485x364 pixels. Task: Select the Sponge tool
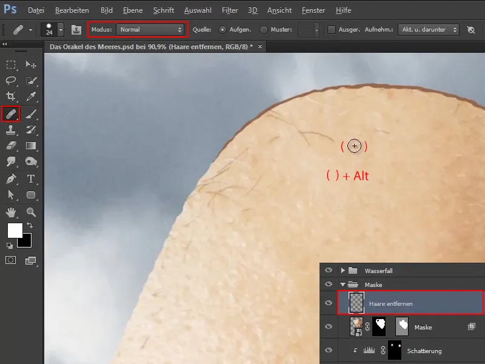(31, 161)
